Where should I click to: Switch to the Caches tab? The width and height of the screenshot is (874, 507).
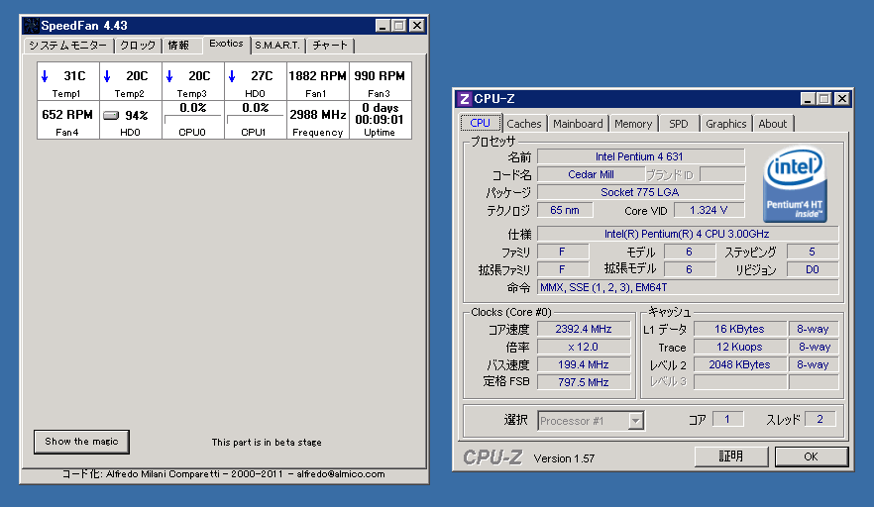tap(524, 124)
